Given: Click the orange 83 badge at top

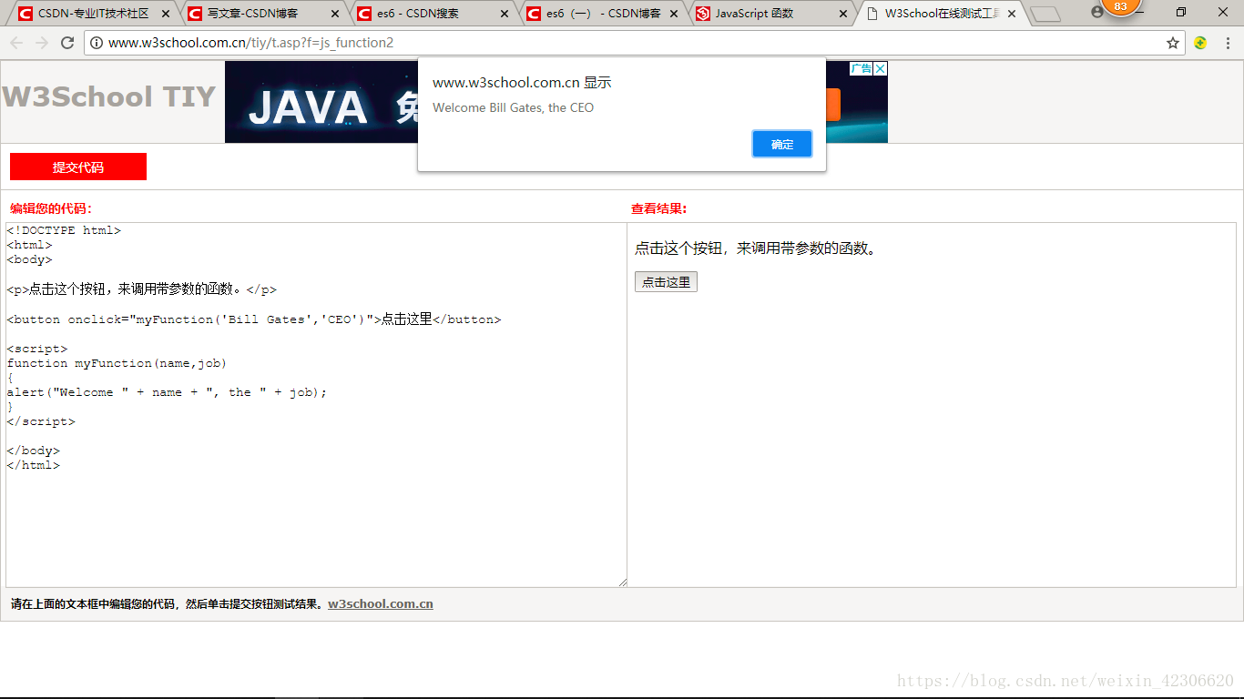Looking at the screenshot, I should [x=1120, y=6].
